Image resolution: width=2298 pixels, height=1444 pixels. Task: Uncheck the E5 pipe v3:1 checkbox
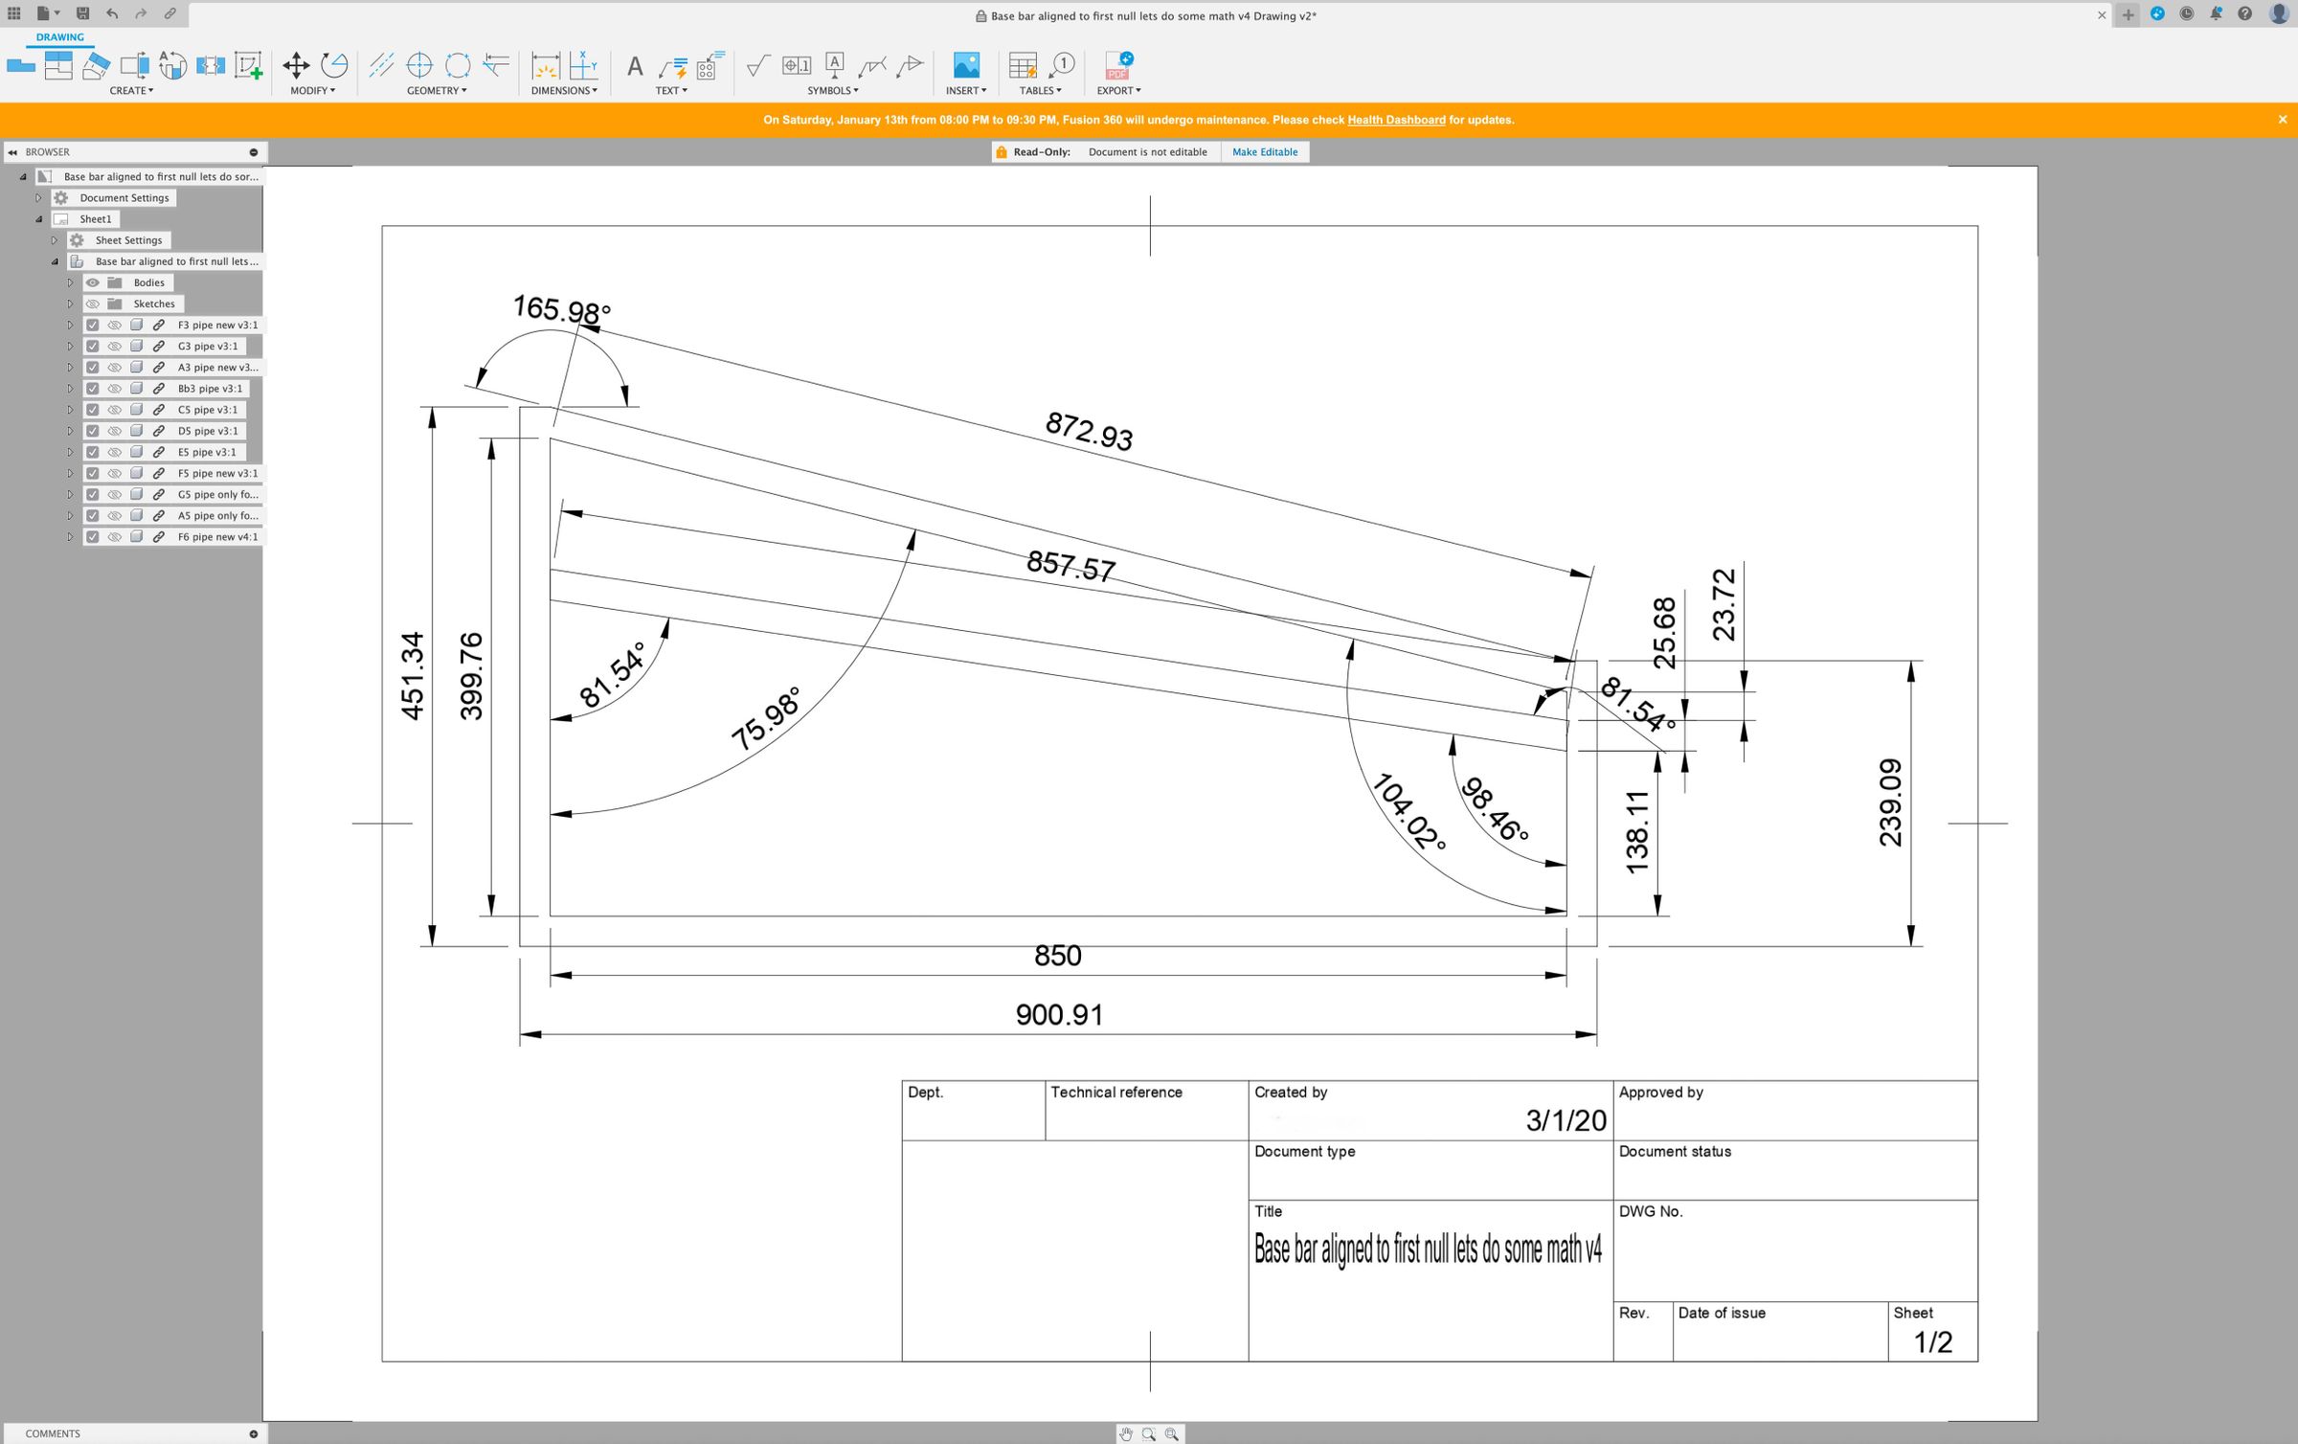tap(93, 453)
